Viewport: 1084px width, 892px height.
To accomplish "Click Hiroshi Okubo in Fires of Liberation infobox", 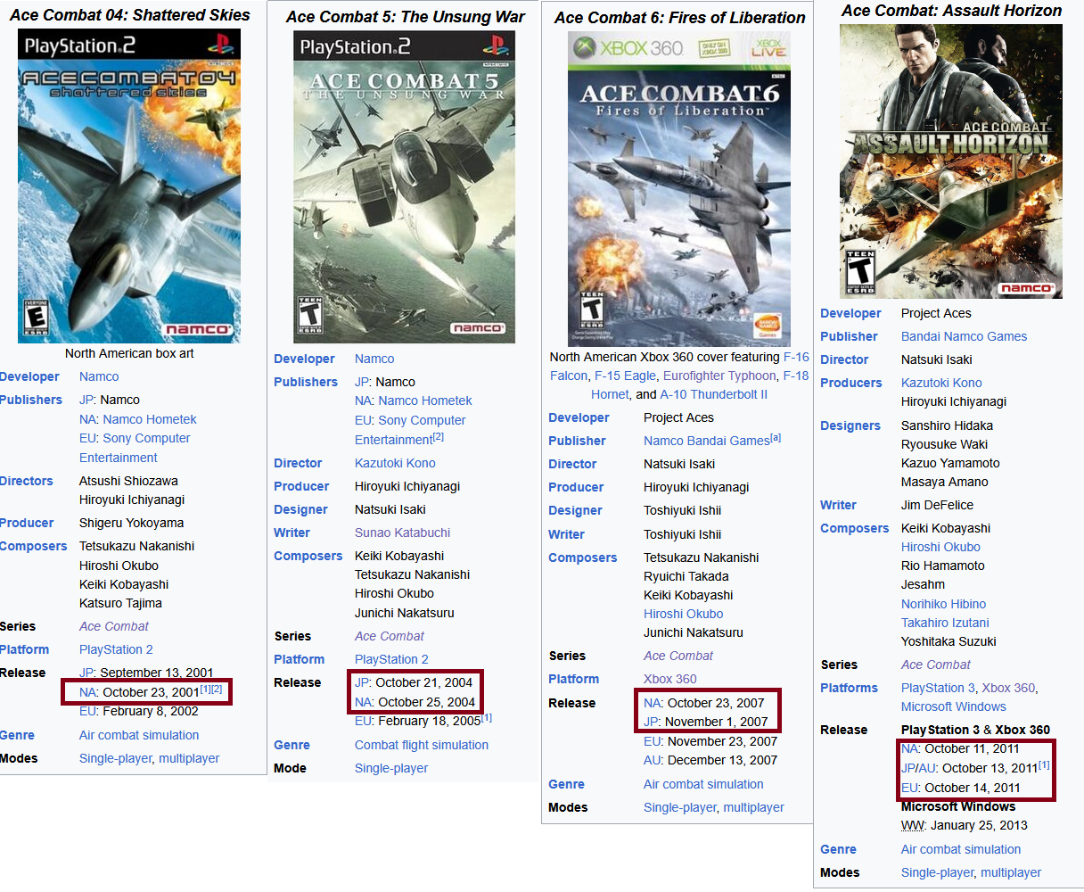I will point(684,614).
